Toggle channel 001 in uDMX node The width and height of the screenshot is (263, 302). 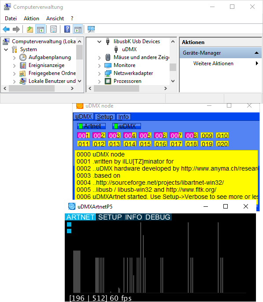coord(83,136)
